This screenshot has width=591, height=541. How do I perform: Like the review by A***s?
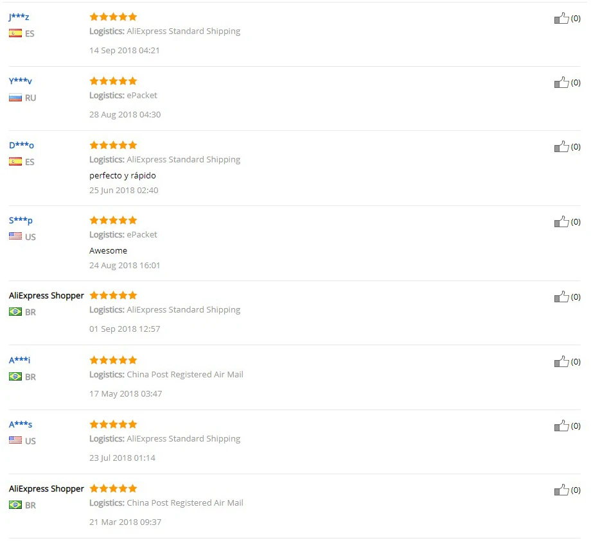coord(561,426)
